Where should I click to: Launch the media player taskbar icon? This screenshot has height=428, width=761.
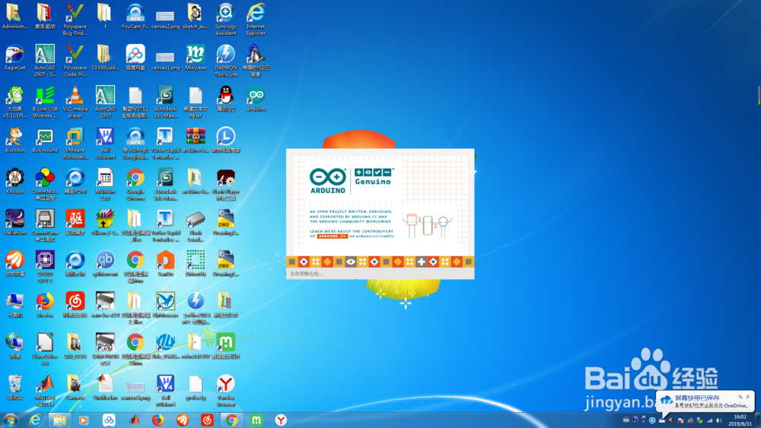(84, 420)
